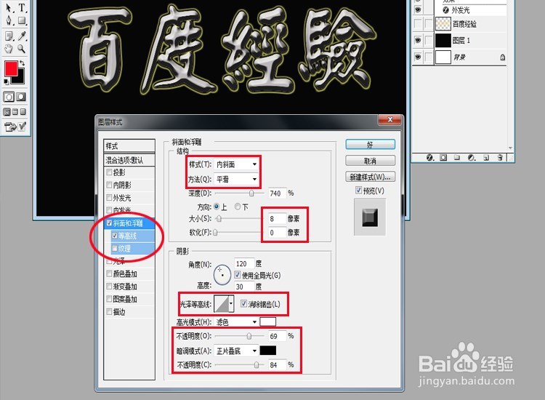Screen dimensions: 545x400
Task: Toggle 使用全局光 global light checkbox
Action: tap(238, 275)
